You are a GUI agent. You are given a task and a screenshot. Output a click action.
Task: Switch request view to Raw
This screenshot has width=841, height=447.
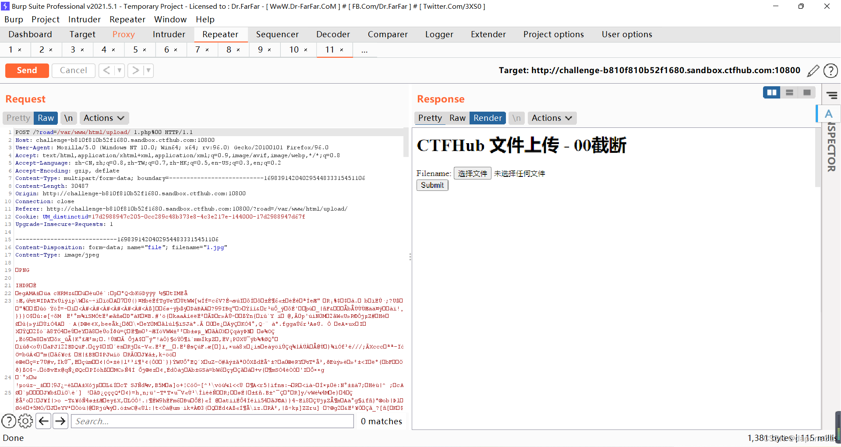click(x=46, y=118)
